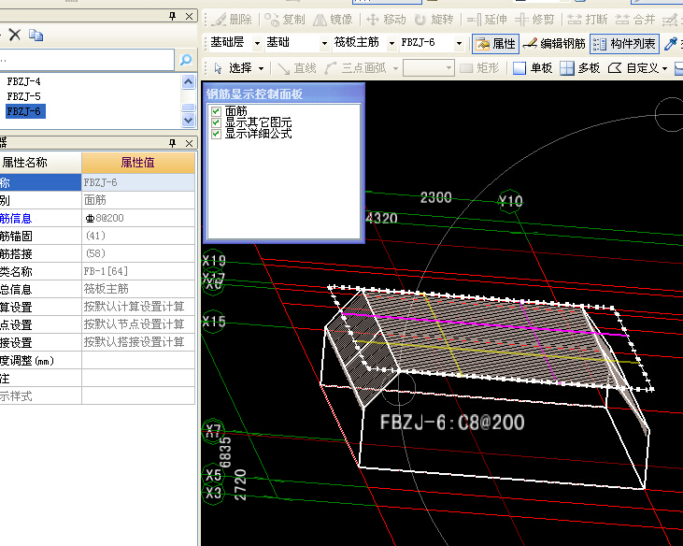Open the 自定义 dropdown arrow
Image resolution: width=683 pixels, height=546 pixels.
664,68
